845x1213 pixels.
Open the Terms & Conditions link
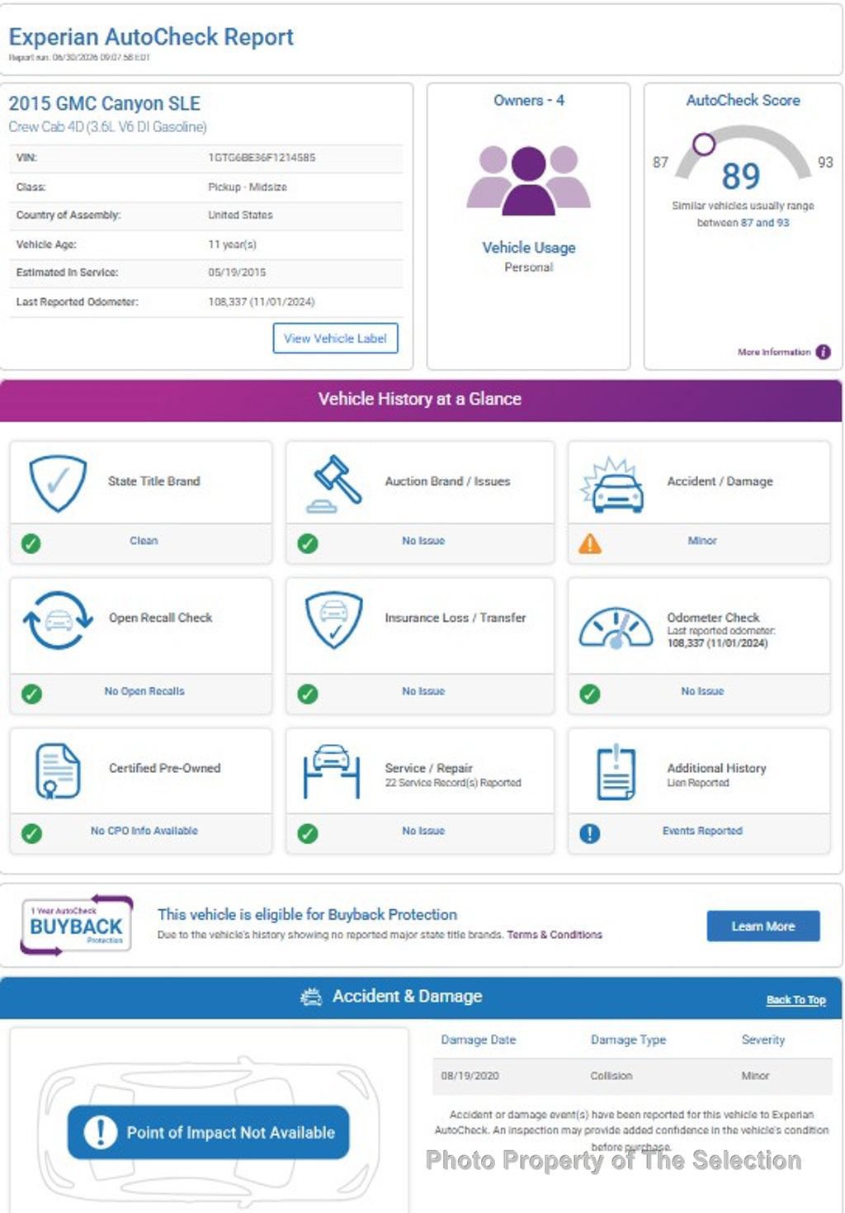click(555, 935)
